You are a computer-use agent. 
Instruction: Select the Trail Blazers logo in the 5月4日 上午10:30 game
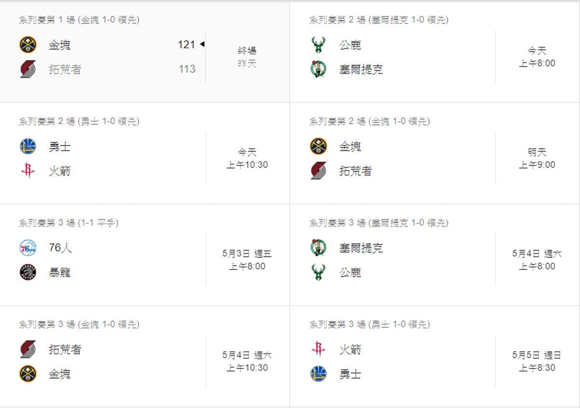coord(28,349)
